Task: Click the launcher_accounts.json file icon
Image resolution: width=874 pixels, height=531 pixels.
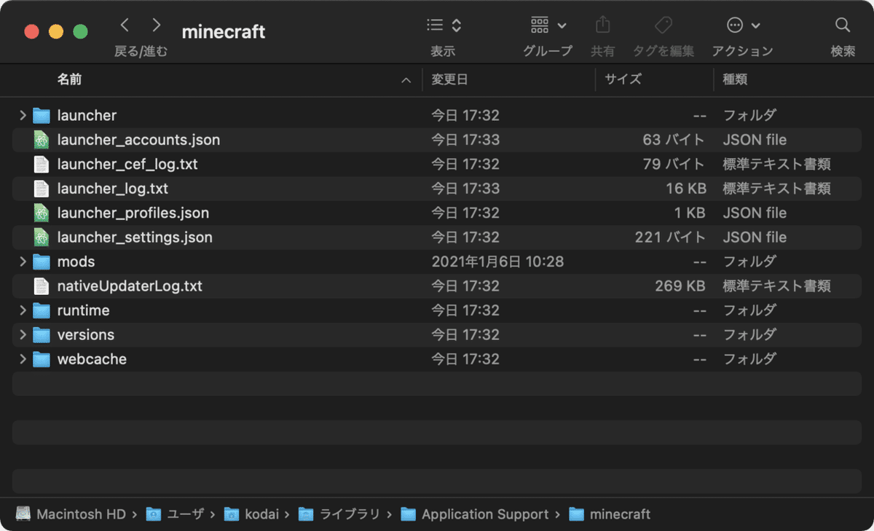Action: [x=42, y=140]
